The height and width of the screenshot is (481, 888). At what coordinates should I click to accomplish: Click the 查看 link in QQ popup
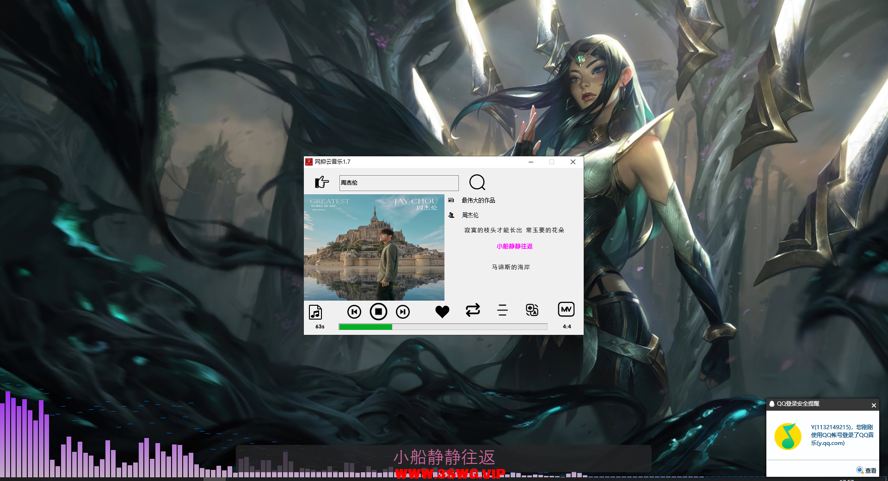coord(871,470)
